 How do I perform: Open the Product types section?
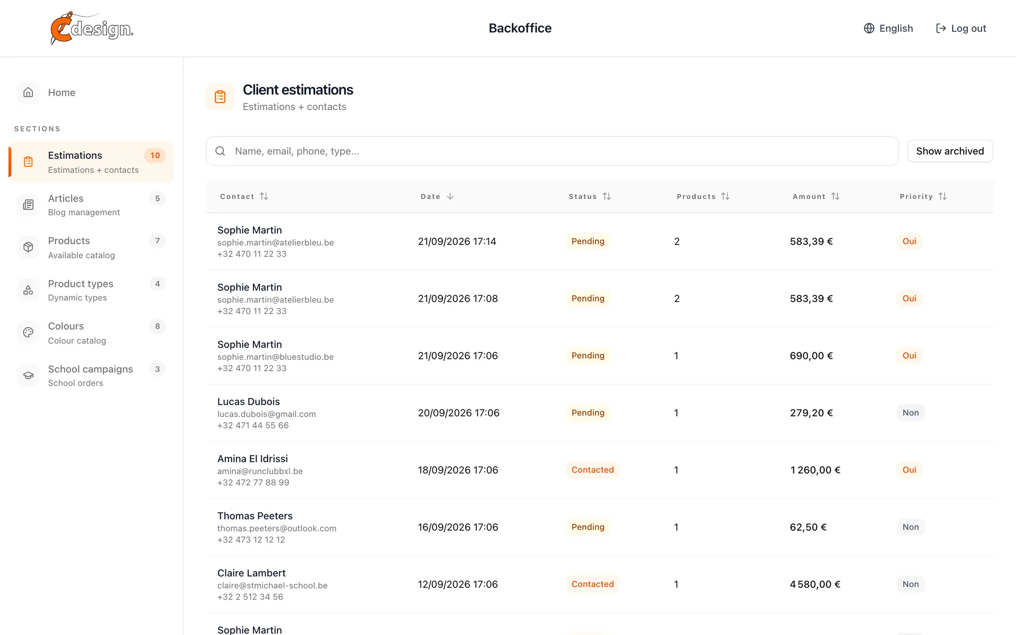pos(91,290)
